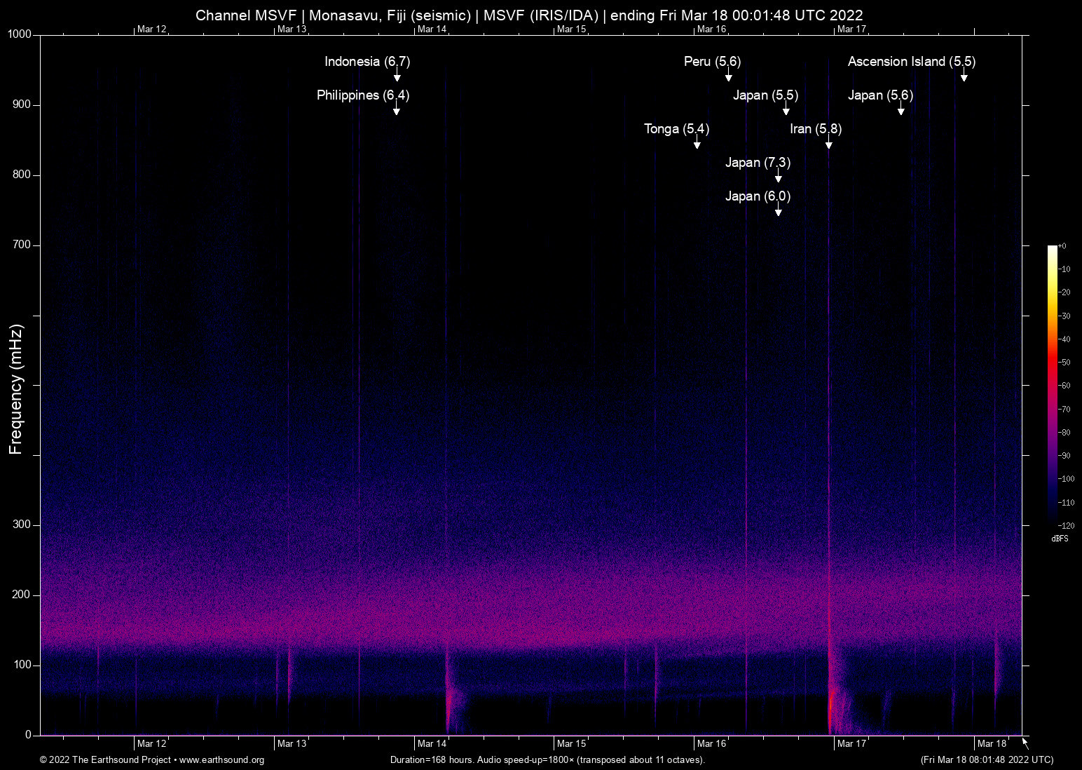Click the arrow marker below Indonesia (6.7)
The width and height of the screenshot is (1082, 770).
[397, 76]
